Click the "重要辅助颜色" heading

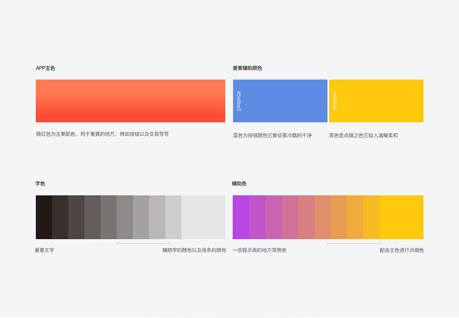point(247,68)
